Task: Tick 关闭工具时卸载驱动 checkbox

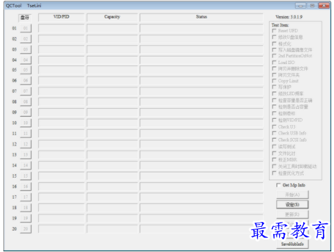Action: [x=274, y=167]
